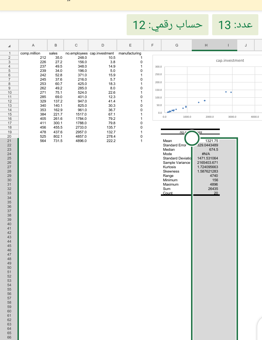
Task: Click the no.employees header cell
Action: point(76,53)
